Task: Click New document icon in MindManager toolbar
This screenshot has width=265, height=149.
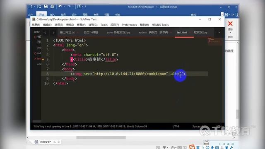Action: (x=30, y=7)
